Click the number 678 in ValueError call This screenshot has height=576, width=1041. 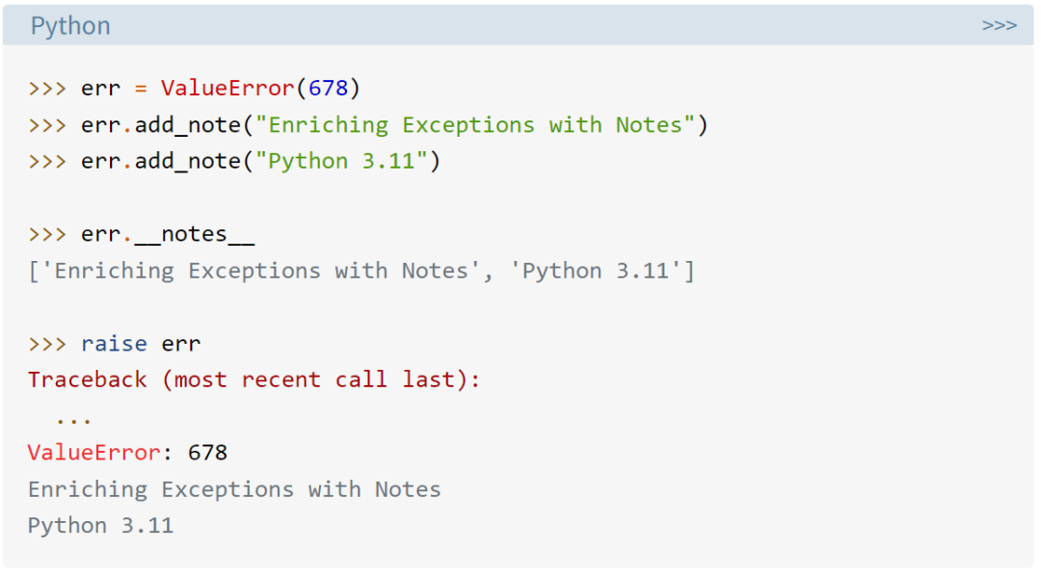(x=328, y=88)
